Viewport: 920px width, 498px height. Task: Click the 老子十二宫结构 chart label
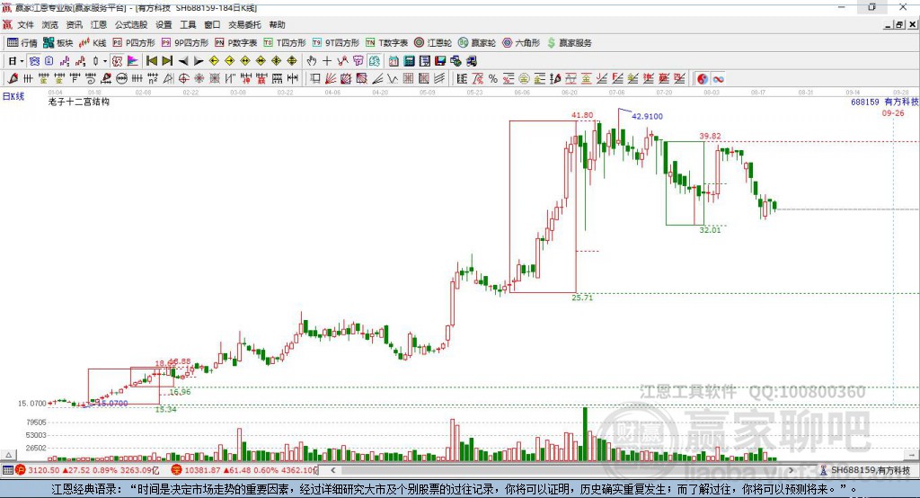click(x=79, y=102)
